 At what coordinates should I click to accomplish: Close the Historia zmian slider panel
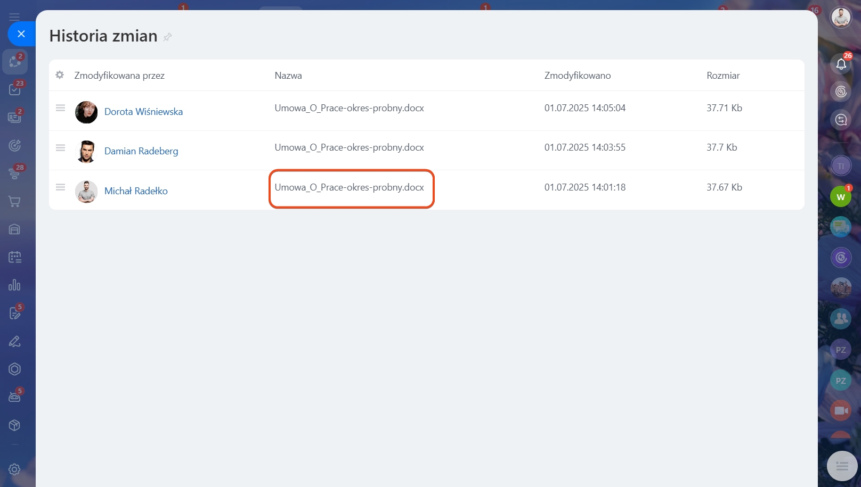[x=21, y=34]
